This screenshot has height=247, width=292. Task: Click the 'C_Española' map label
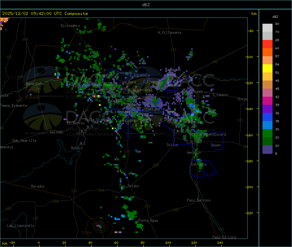coord(140,75)
